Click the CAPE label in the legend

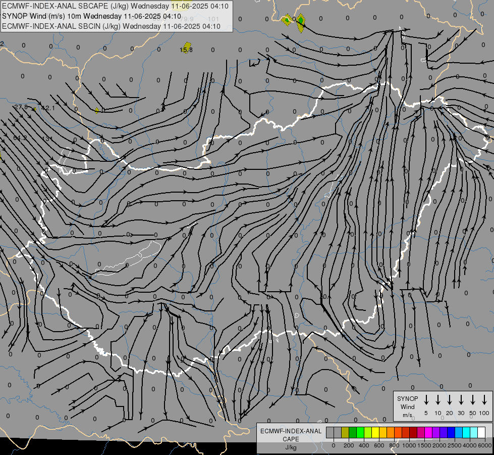pos(291,439)
